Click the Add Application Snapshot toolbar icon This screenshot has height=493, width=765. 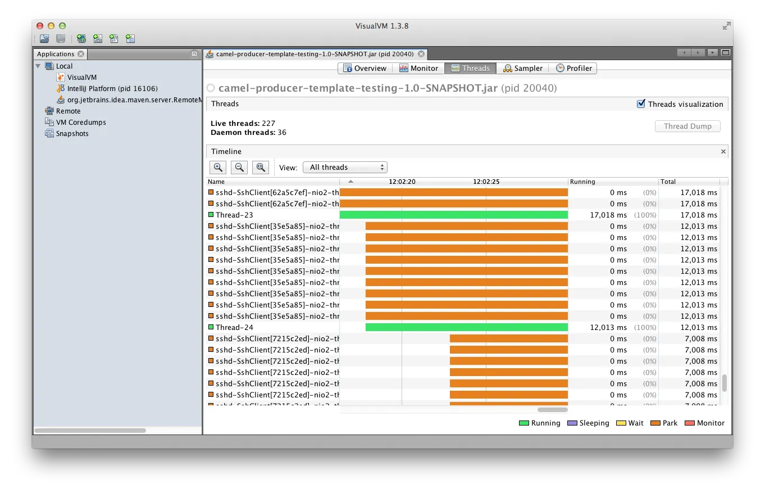point(130,39)
